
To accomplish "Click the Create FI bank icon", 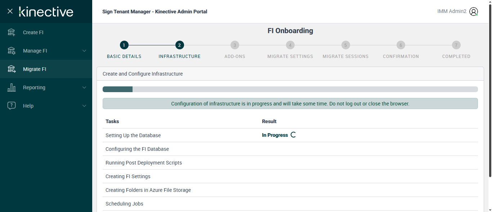I will [12, 32].
